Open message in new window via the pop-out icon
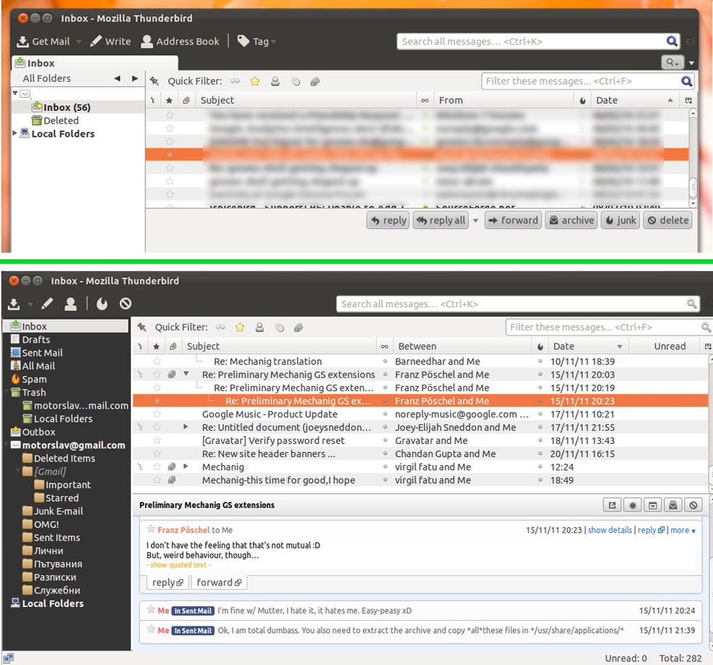 click(612, 505)
